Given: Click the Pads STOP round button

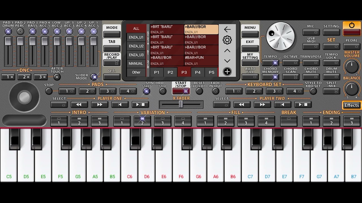Looking at the screenshot, I should pyautogui.click(x=49, y=91).
